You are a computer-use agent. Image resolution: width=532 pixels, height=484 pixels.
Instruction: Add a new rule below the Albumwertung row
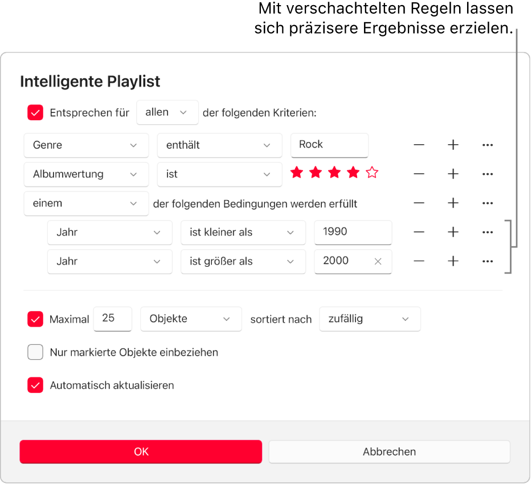tap(453, 174)
